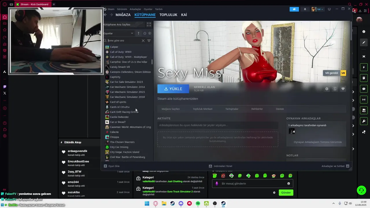Select City Car Driving in list
This screenshot has width=370, height=208.
[x=119, y=147]
